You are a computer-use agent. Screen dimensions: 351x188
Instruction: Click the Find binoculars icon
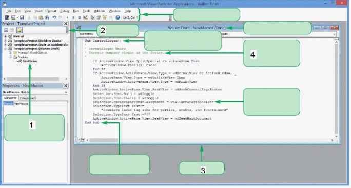tap(47, 17)
